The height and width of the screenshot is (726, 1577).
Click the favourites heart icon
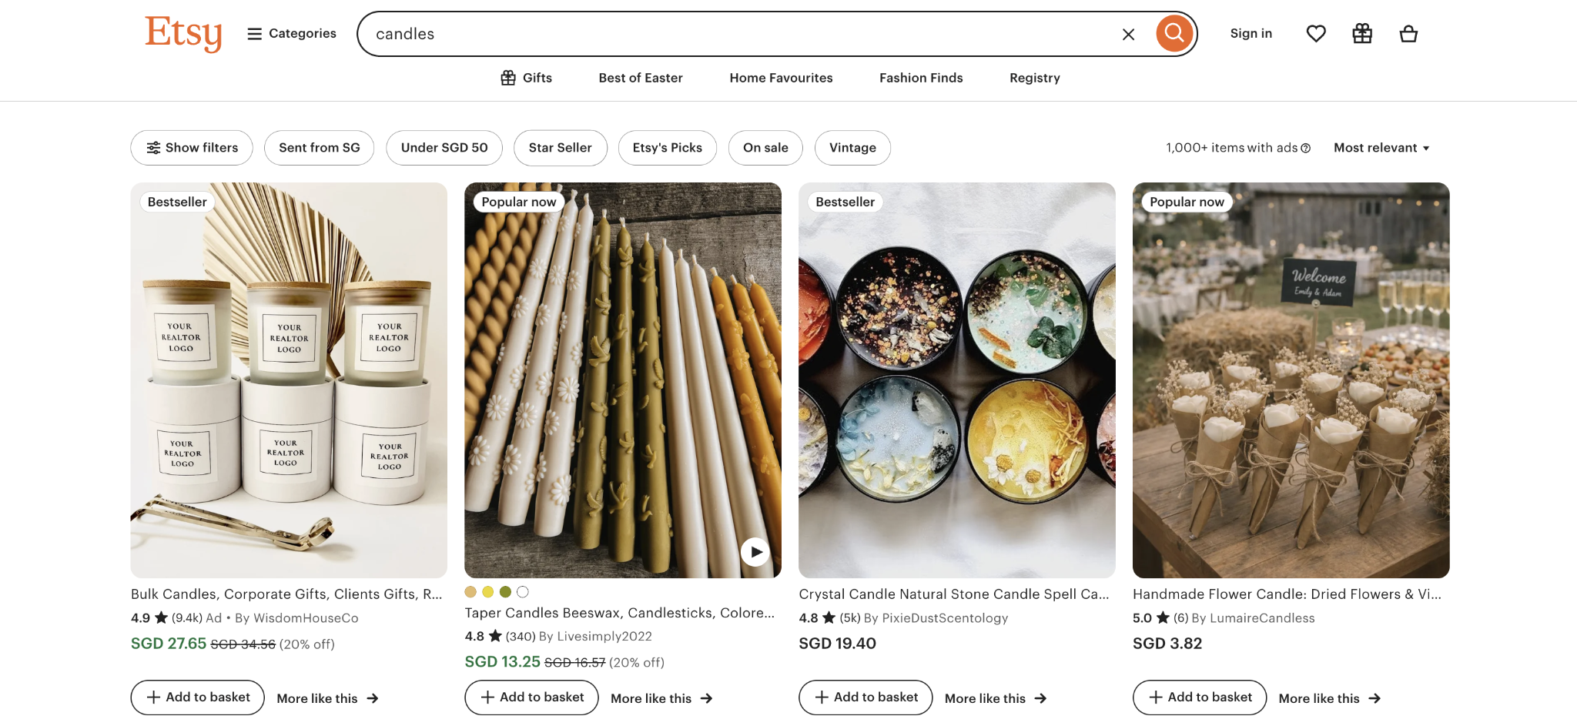(1315, 33)
